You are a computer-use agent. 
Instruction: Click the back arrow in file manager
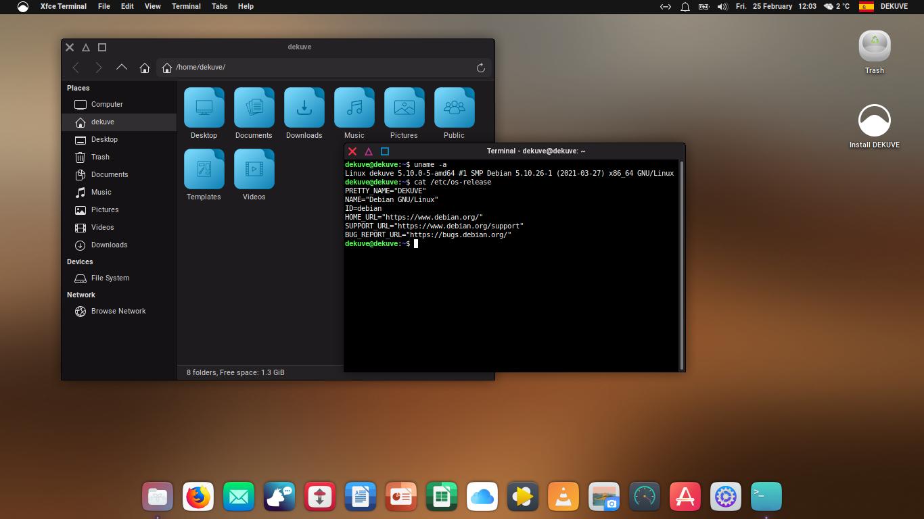coord(76,68)
